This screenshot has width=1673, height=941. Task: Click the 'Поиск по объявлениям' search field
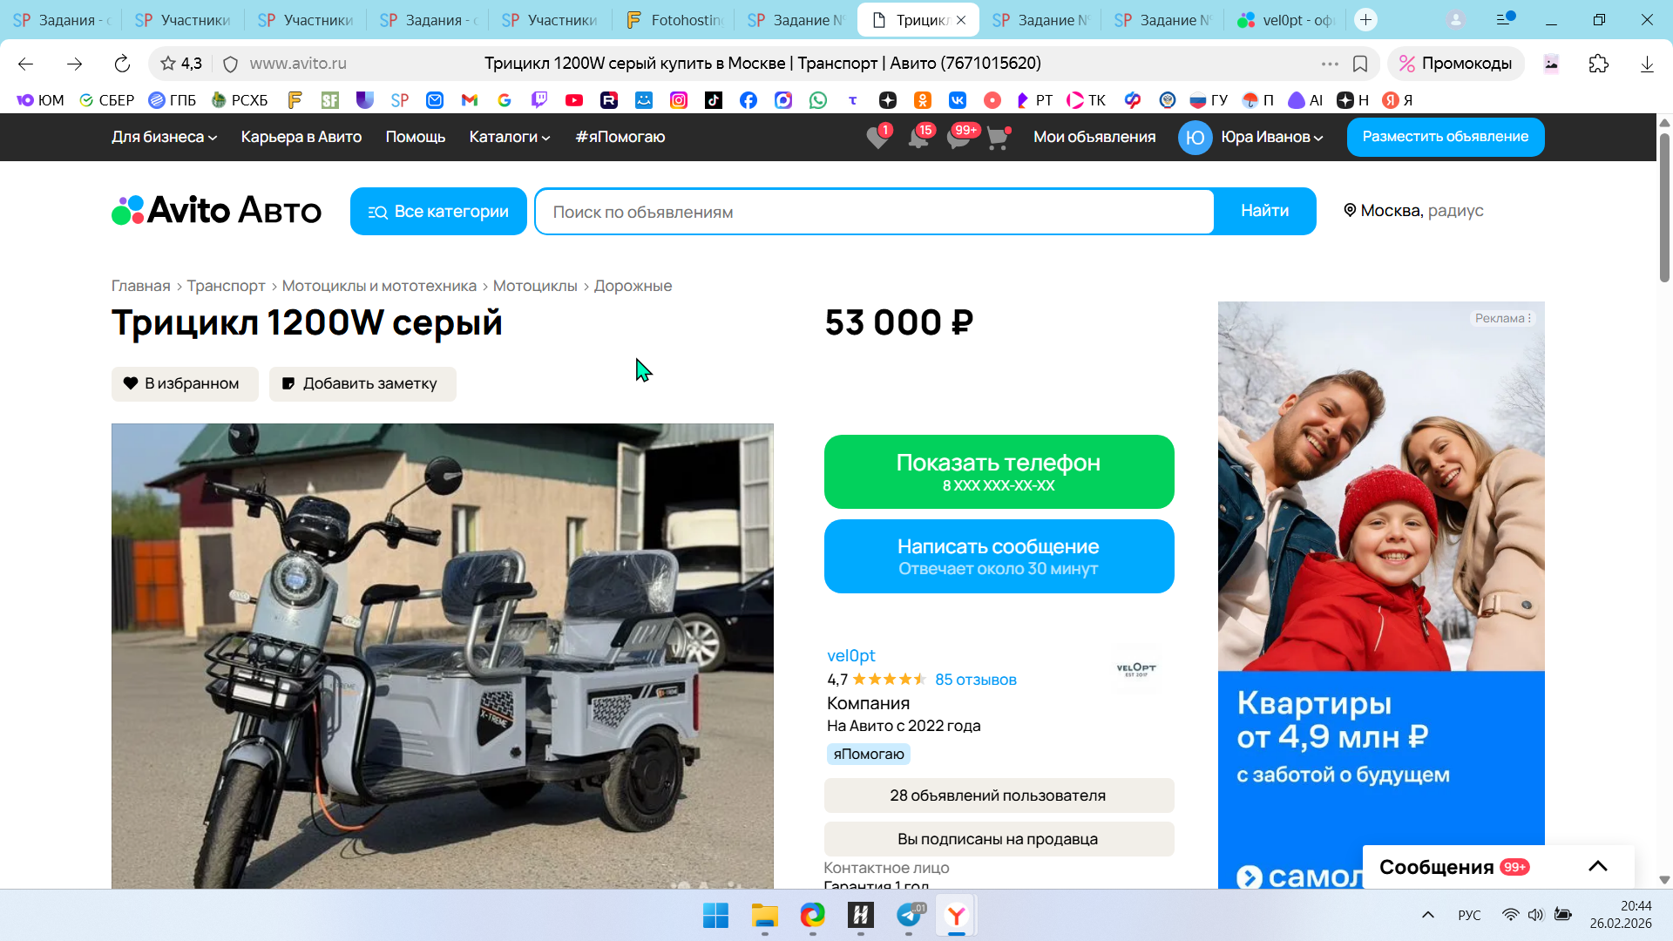pyautogui.click(x=873, y=212)
